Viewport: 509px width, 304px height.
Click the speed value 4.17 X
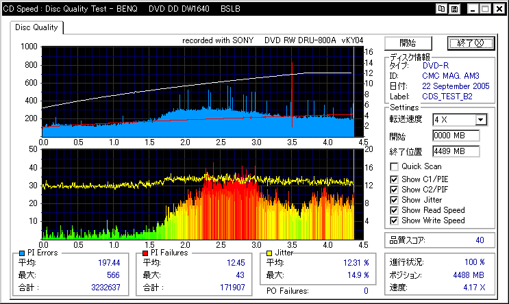[x=474, y=288]
